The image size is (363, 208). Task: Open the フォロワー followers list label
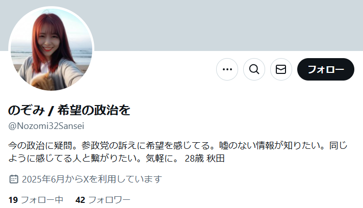click(109, 200)
